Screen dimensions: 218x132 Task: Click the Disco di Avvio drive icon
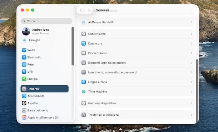(84, 53)
